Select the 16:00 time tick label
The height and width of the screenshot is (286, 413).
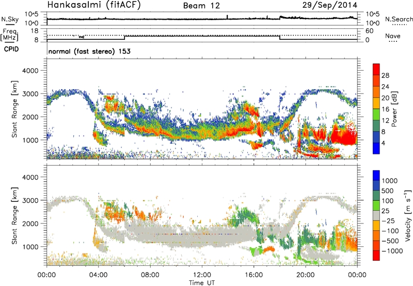click(x=253, y=275)
